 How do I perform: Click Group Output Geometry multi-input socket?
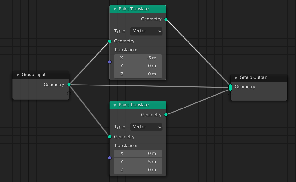pos(230,87)
